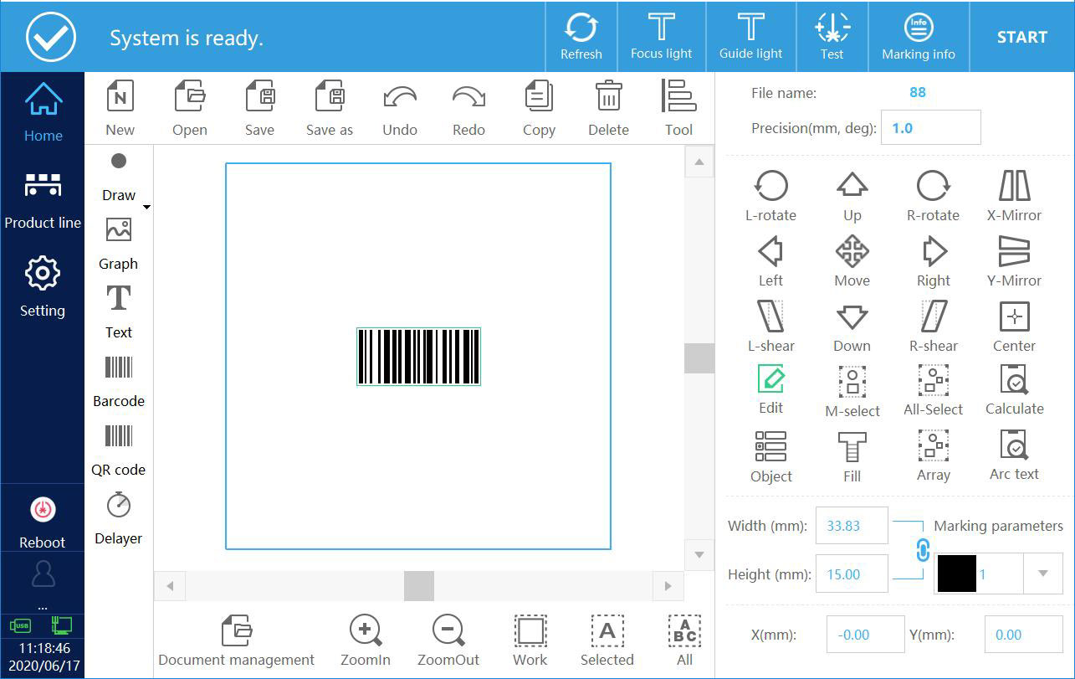Insert a Graph image
Viewport: 1075px width, 679px height.
pyautogui.click(x=119, y=244)
